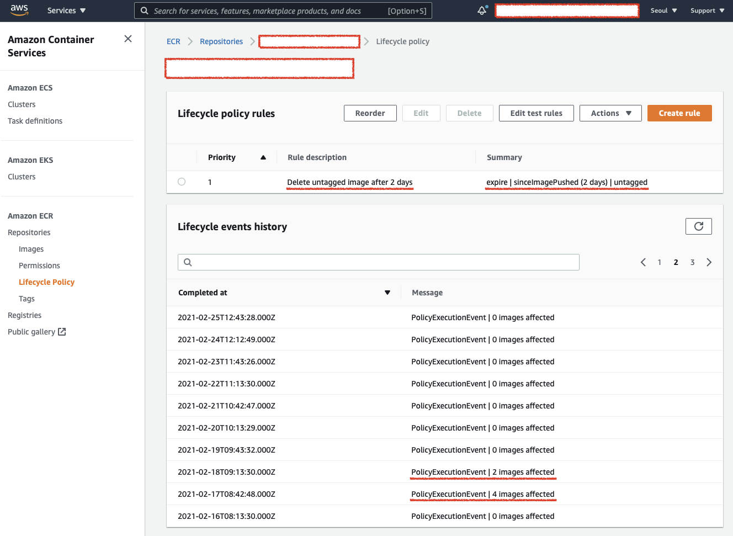733x536 pixels.
Task: Click the Create rule button
Action: pyautogui.click(x=679, y=113)
